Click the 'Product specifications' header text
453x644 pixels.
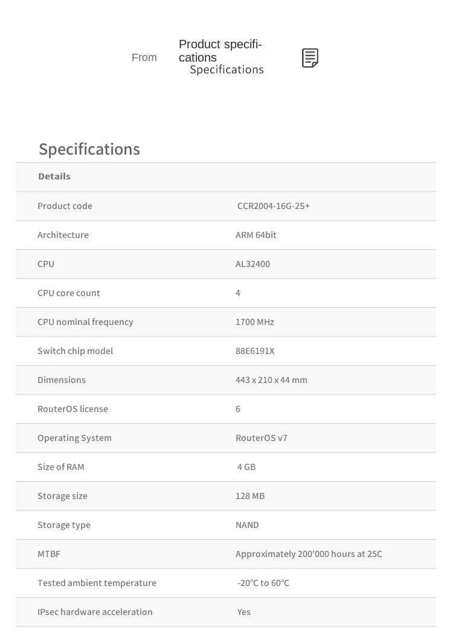(220, 51)
